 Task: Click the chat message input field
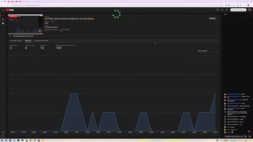(x=234, y=136)
